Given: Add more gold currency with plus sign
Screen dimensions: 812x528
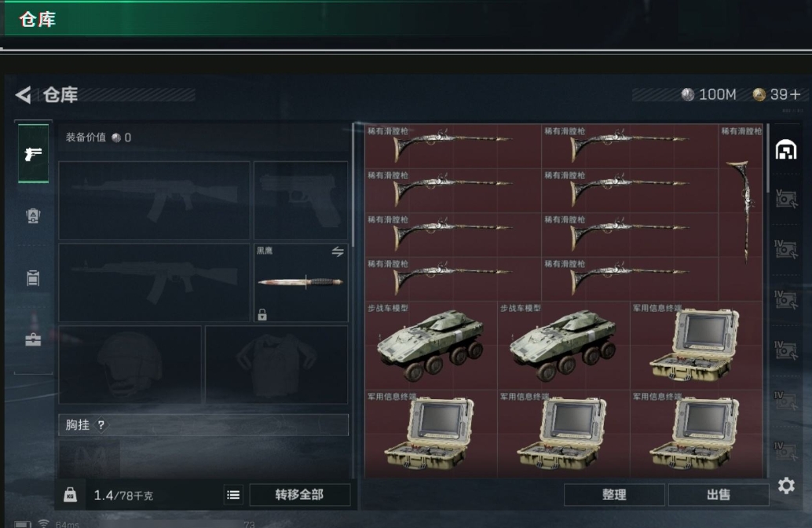Looking at the screenshot, I should [x=796, y=94].
